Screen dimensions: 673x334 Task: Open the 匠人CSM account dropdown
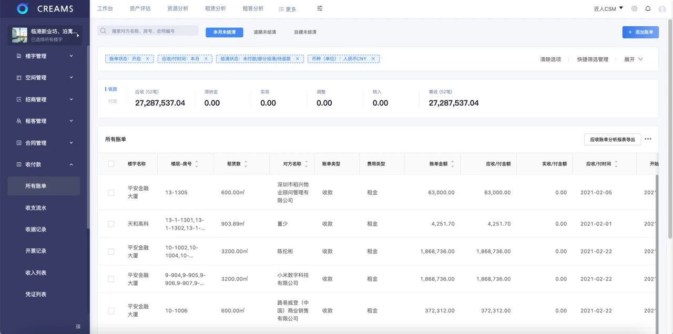tap(608, 9)
